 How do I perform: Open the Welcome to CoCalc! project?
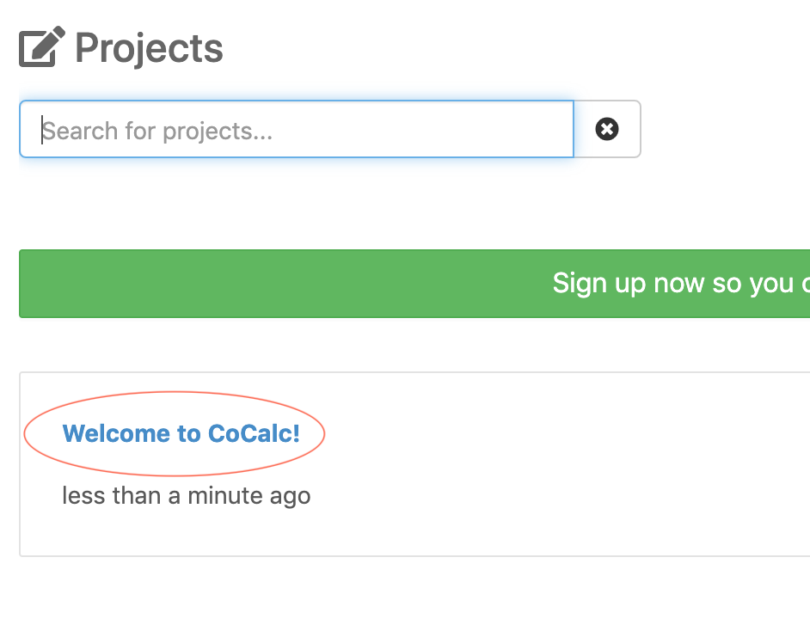[181, 433]
